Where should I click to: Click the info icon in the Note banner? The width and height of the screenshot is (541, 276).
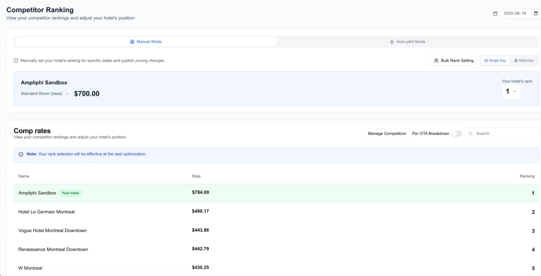click(x=21, y=154)
